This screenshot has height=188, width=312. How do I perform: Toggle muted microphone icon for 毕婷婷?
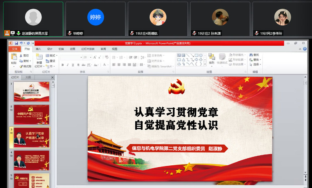(x=70, y=34)
